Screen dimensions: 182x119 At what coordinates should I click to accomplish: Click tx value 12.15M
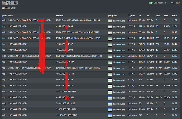(150, 38)
